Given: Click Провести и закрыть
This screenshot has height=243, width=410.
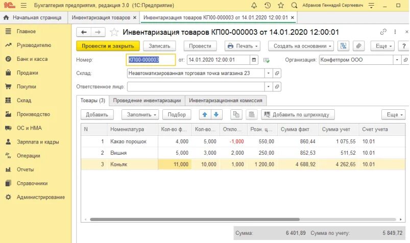Looking at the screenshot, I should [108, 46].
